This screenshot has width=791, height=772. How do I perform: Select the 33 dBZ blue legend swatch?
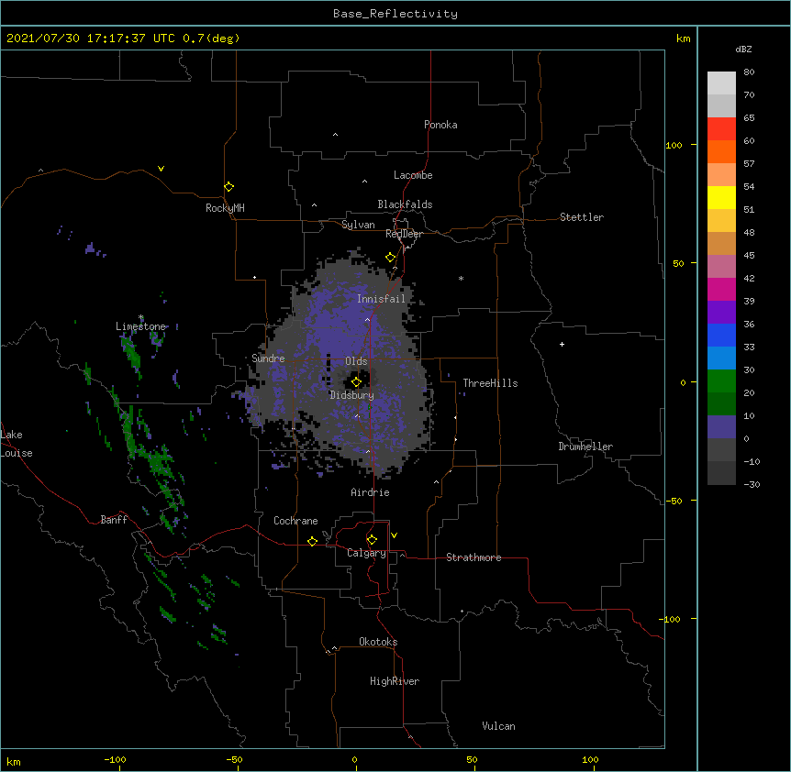[721, 358]
